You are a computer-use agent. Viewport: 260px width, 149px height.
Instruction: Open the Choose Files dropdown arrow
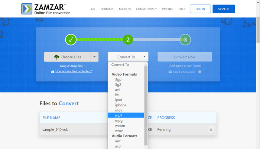(94, 57)
